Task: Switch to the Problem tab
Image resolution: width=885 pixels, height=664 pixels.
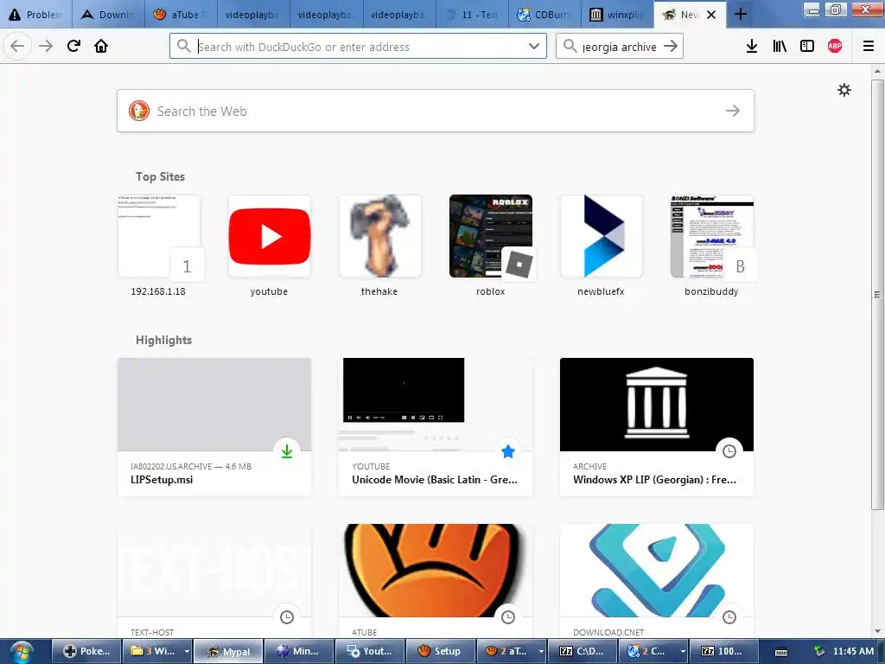Action: point(36,15)
